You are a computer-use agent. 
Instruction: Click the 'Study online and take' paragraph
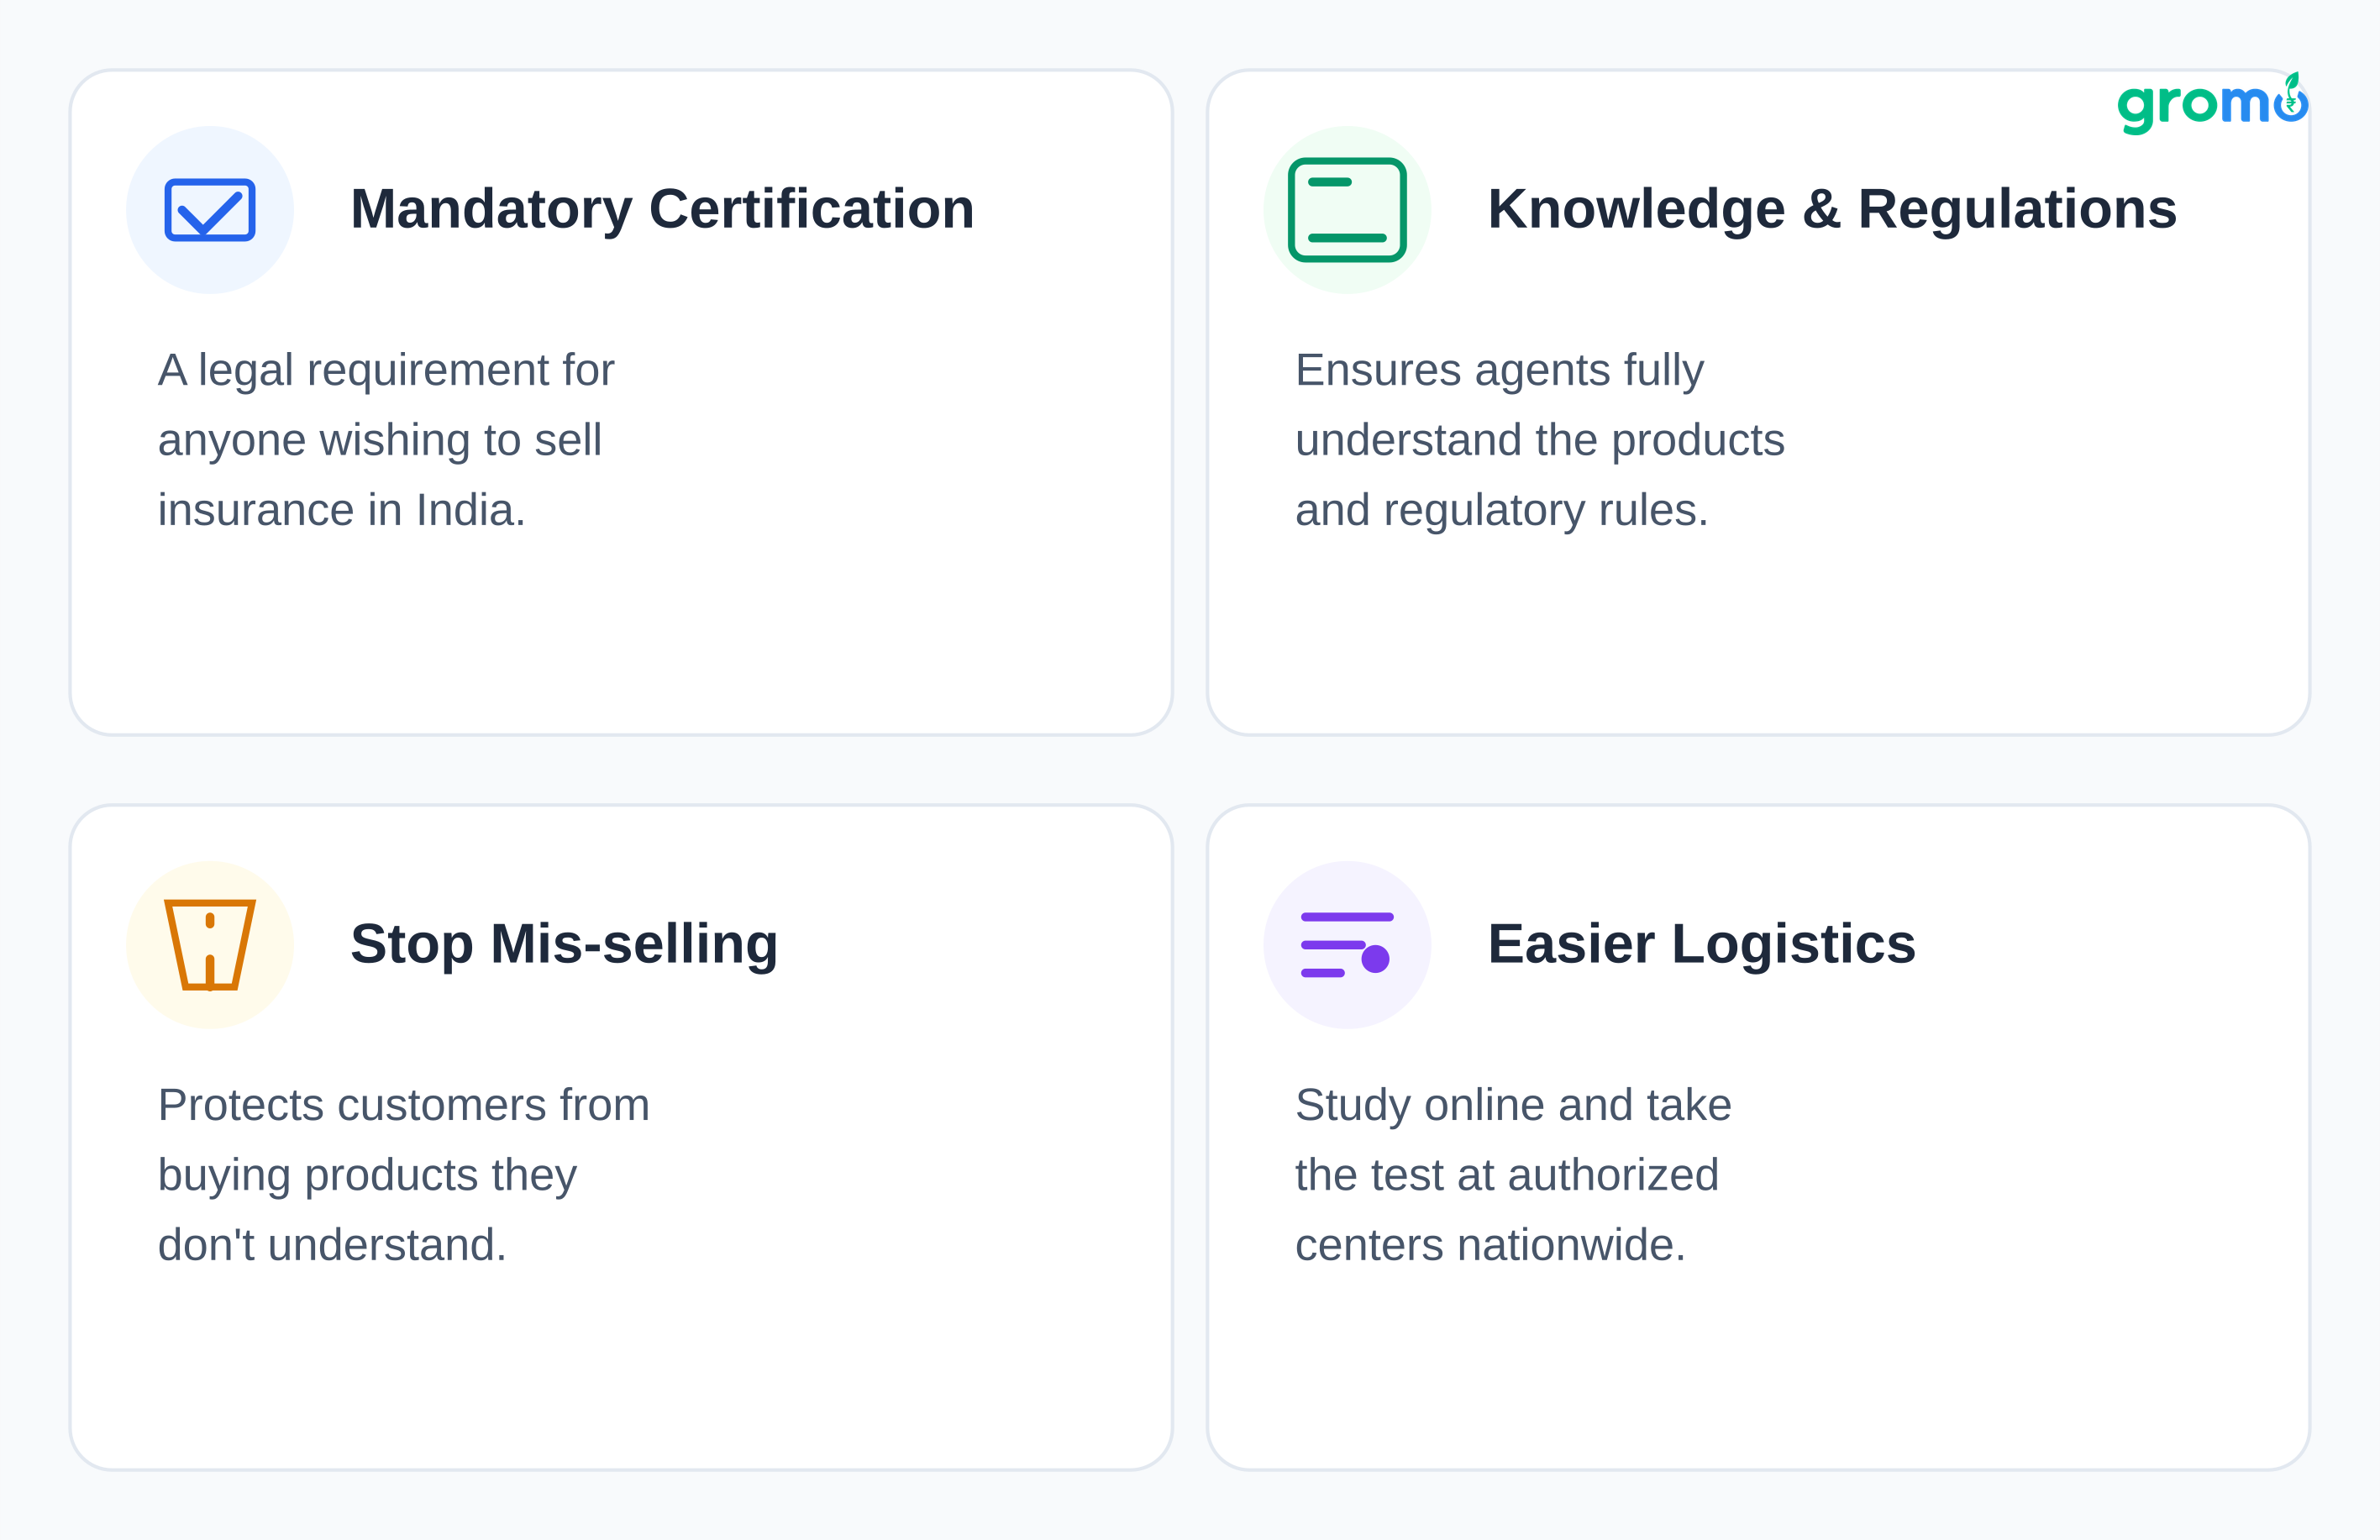(x=1513, y=1175)
